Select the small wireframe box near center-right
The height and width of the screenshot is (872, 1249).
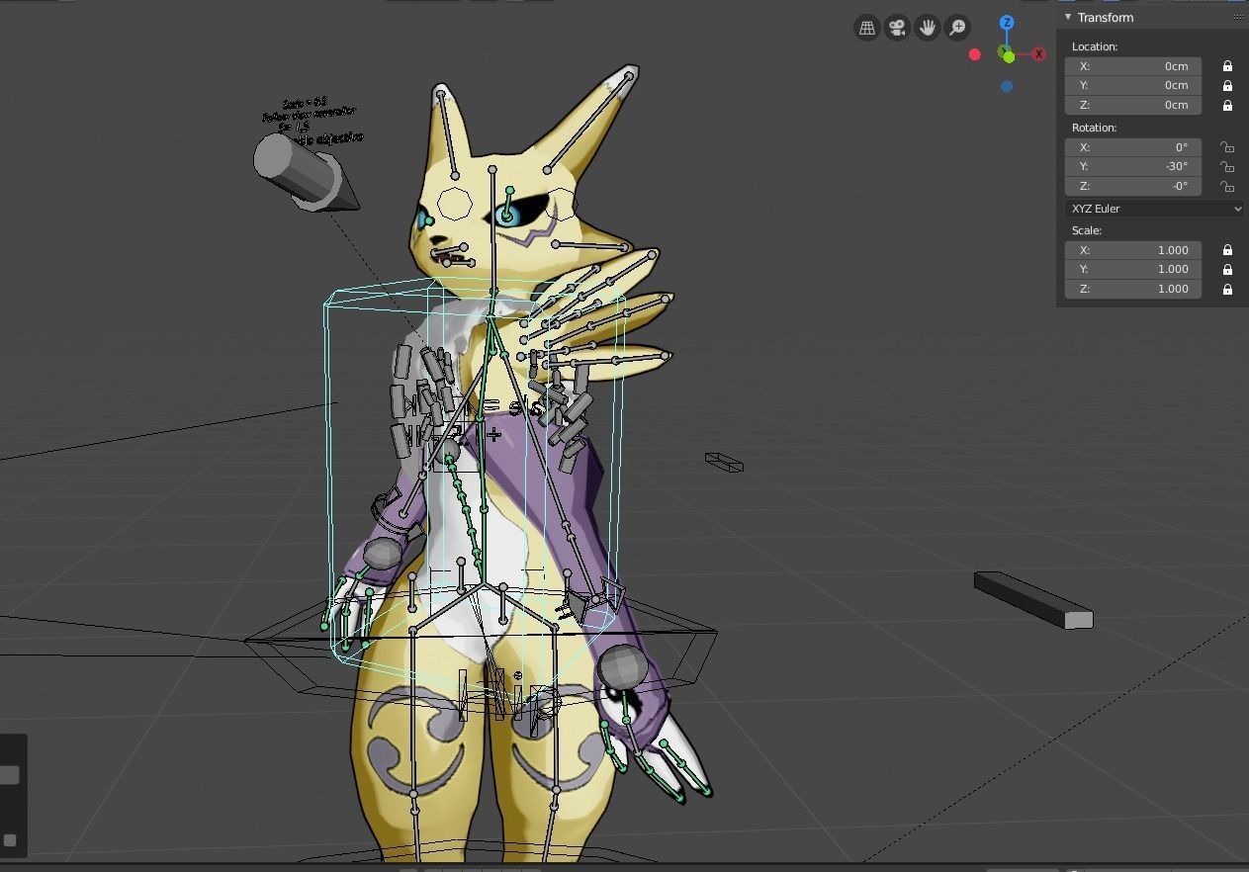coord(724,462)
